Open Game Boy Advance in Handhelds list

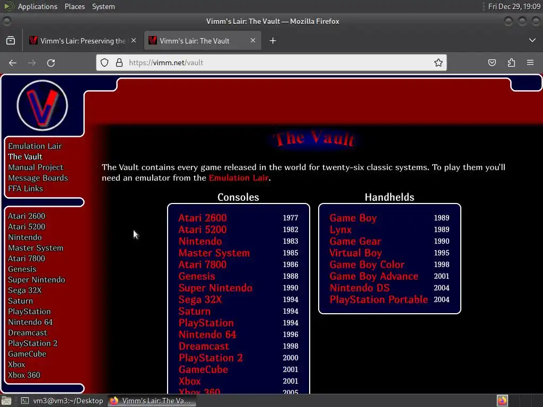coord(374,276)
